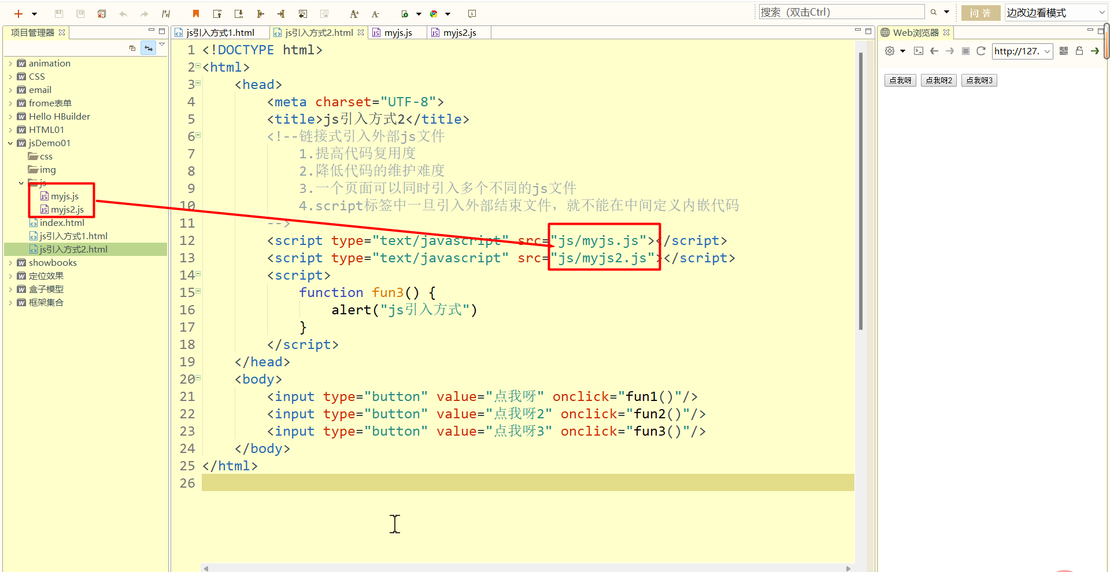Minimize the project manager panel
The height and width of the screenshot is (572, 1110).
tap(151, 31)
